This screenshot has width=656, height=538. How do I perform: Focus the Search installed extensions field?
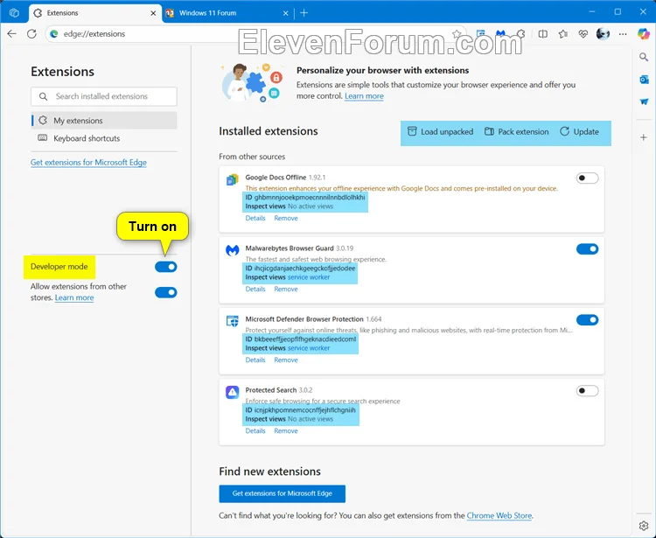click(x=104, y=96)
